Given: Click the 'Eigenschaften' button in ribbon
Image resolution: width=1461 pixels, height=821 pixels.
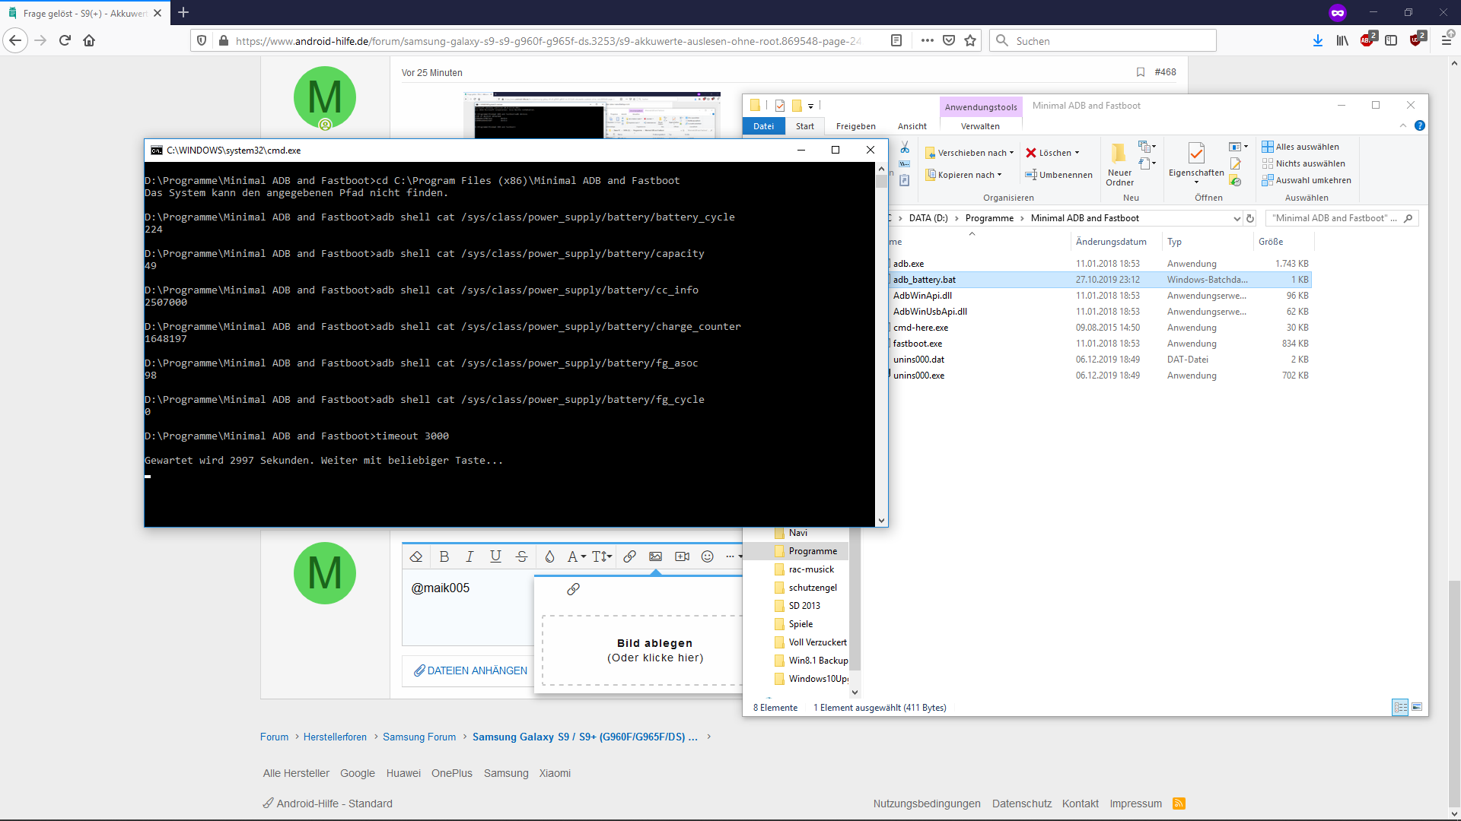Looking at the screenshot, I should point(1196,163).
